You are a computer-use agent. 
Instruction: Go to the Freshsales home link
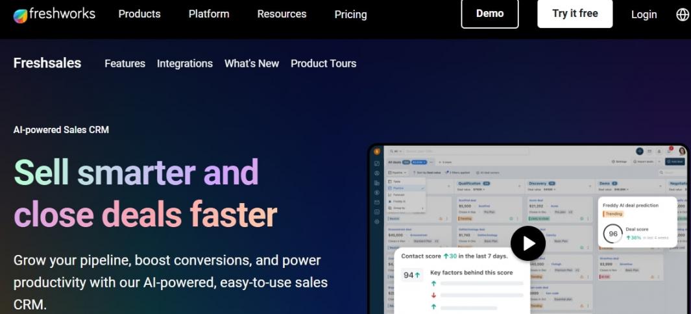point(47,63)
